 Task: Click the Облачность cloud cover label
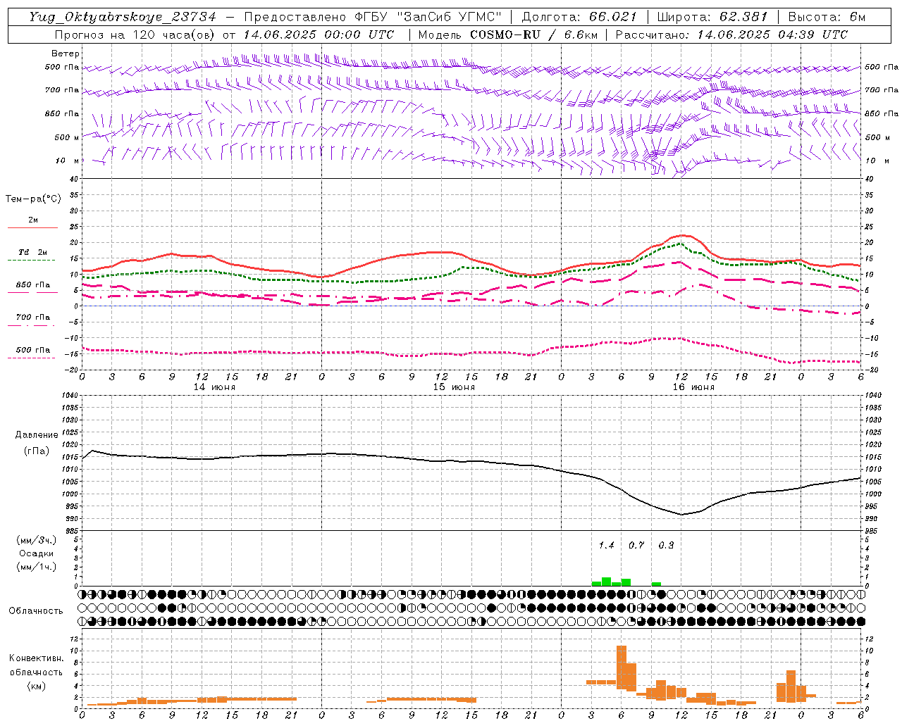click(x=36, y=611)
